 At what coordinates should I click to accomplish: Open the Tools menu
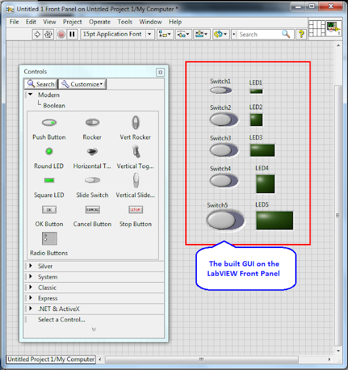tap(125, 22)
